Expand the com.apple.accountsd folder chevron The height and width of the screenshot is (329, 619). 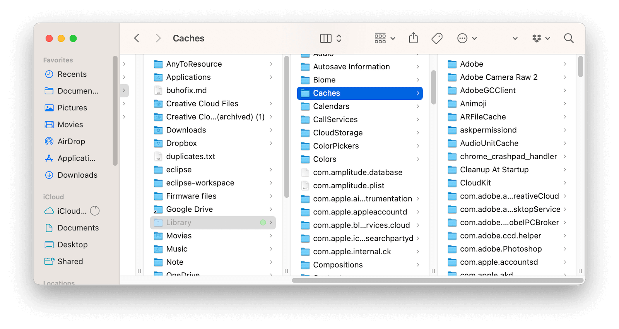(565, 262)
